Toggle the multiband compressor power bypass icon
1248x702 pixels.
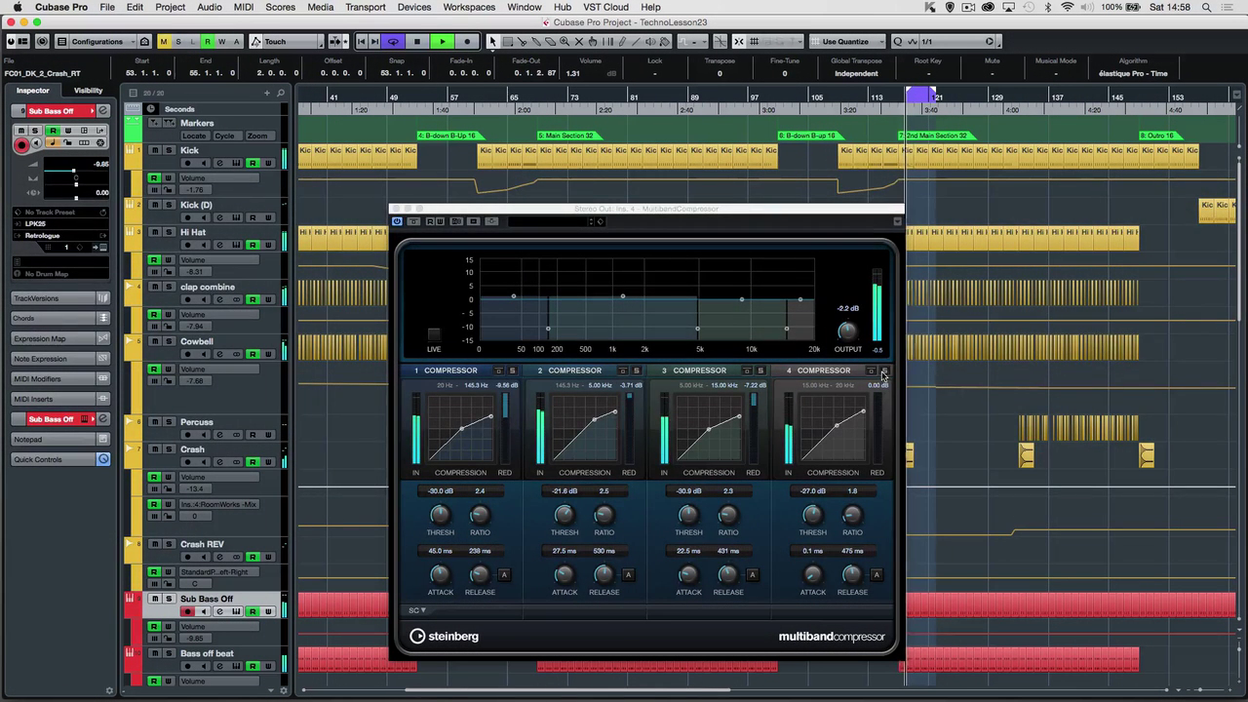click(x=397, y=221)
